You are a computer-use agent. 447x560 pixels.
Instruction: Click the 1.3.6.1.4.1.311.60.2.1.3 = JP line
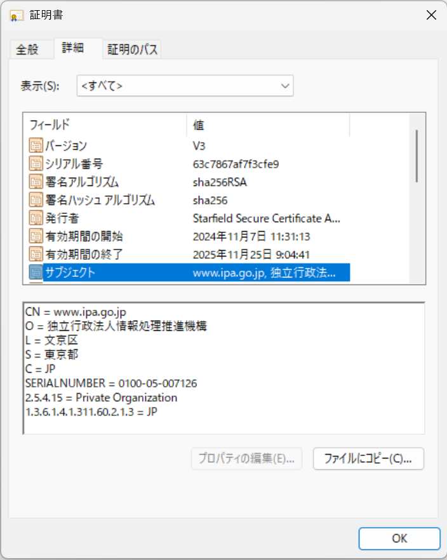91,412
